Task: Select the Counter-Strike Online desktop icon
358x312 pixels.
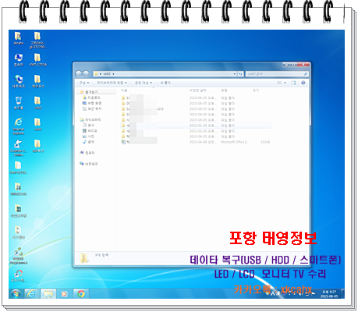Action: 19,148
